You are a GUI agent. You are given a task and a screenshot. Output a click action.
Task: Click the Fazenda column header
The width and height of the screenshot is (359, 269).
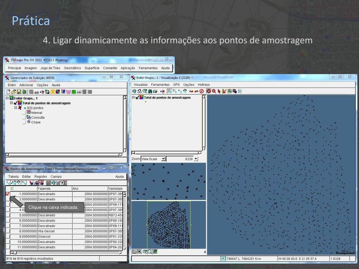[x=55, y=189]
